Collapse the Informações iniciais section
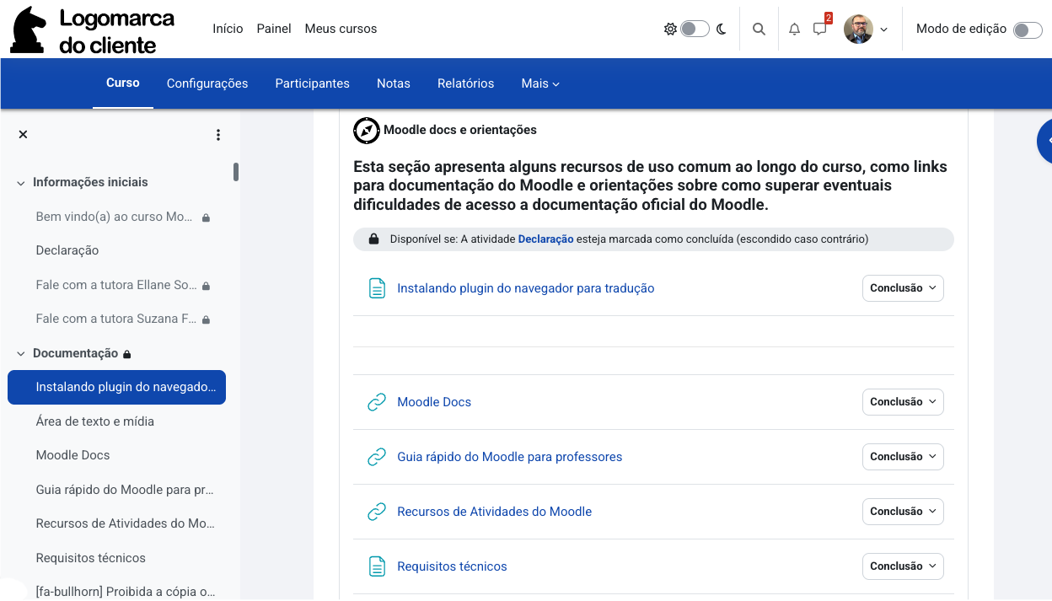Viewport: 1052px width, 601px height. (x=21, y=183)
